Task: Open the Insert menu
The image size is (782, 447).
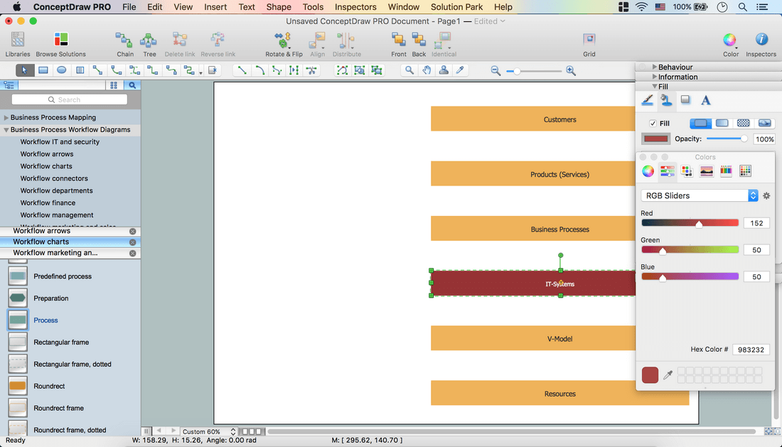Action: [x=215, y=7]
